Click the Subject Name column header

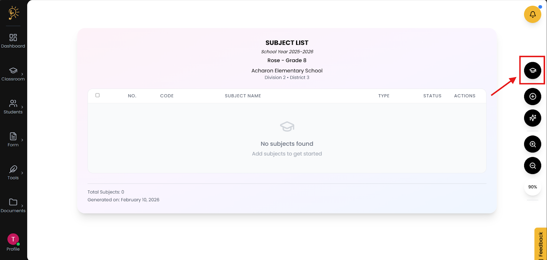pyautogui.click(x=243, y=96)
